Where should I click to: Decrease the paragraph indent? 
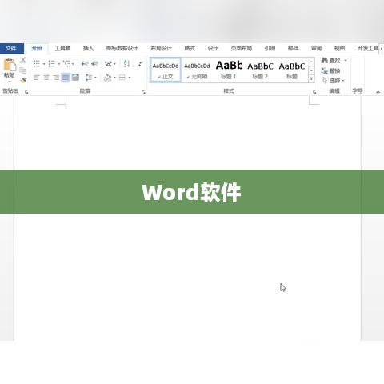pos(85,64)
